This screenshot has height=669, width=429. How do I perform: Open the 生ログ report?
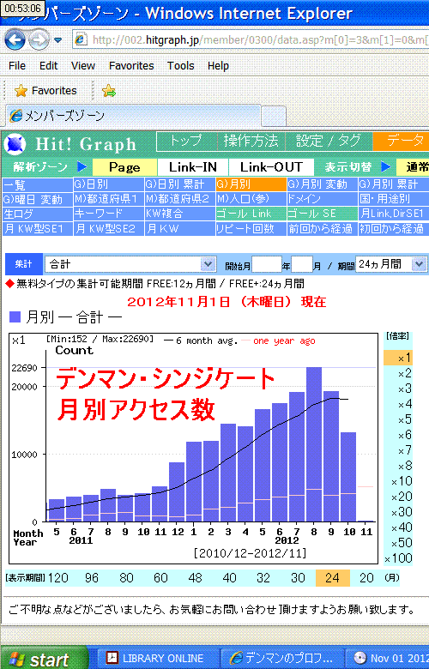[38, 214]
